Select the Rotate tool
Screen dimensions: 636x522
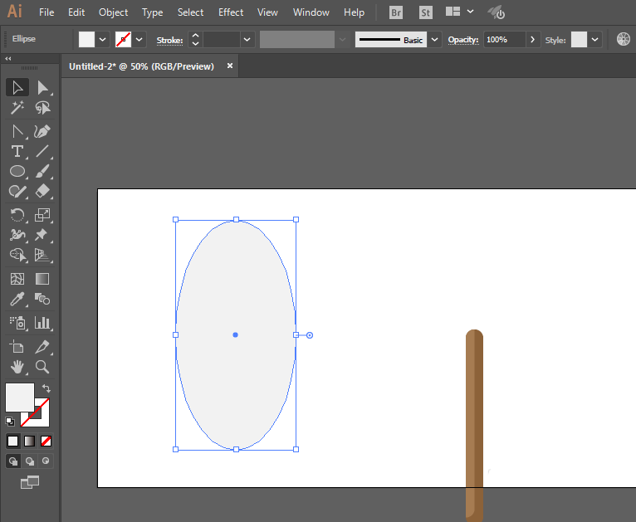tap(17, 214)
